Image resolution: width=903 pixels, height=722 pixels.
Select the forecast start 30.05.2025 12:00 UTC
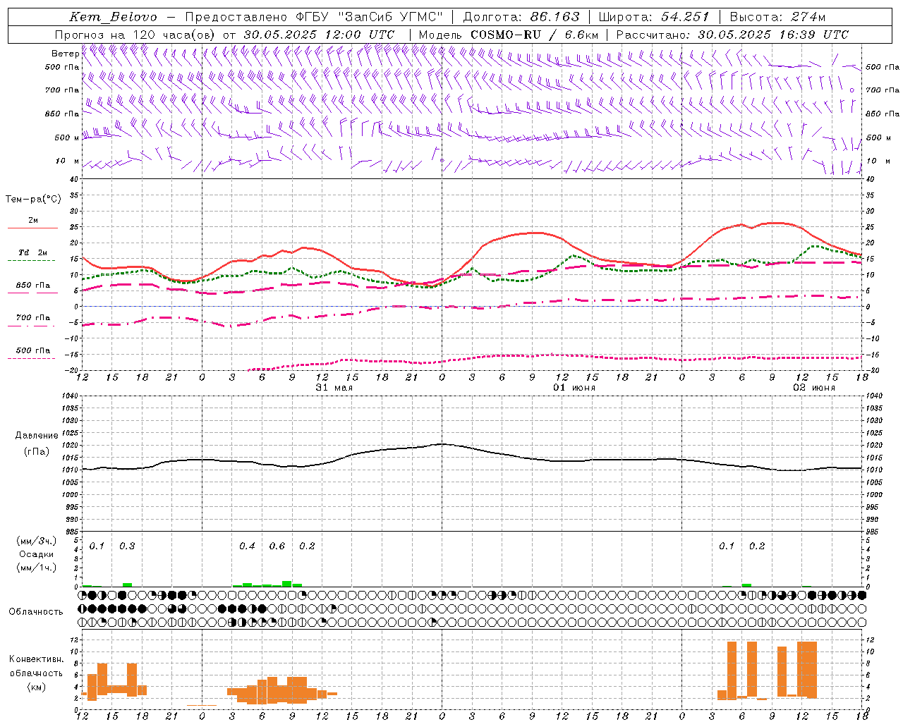pyautogui.click(x=319, y=35)
